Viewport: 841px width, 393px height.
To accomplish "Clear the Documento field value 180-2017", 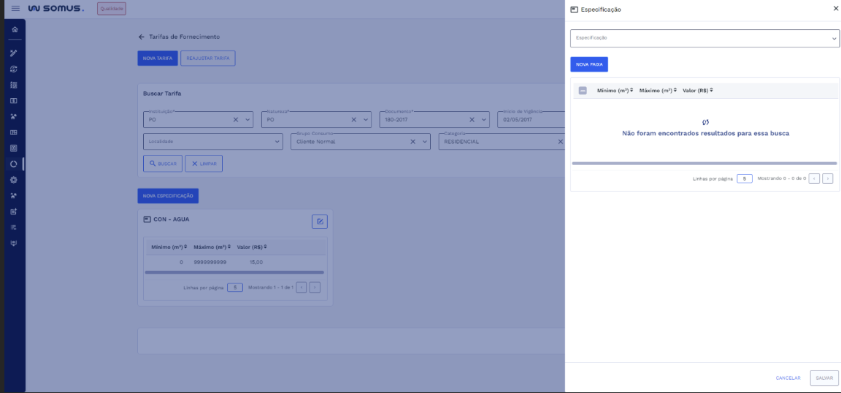I will coord(472,120).
